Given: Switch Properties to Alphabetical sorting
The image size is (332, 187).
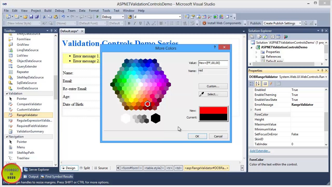Looking at the screenshot, I should pyautogui.click(x=257, y=84).
